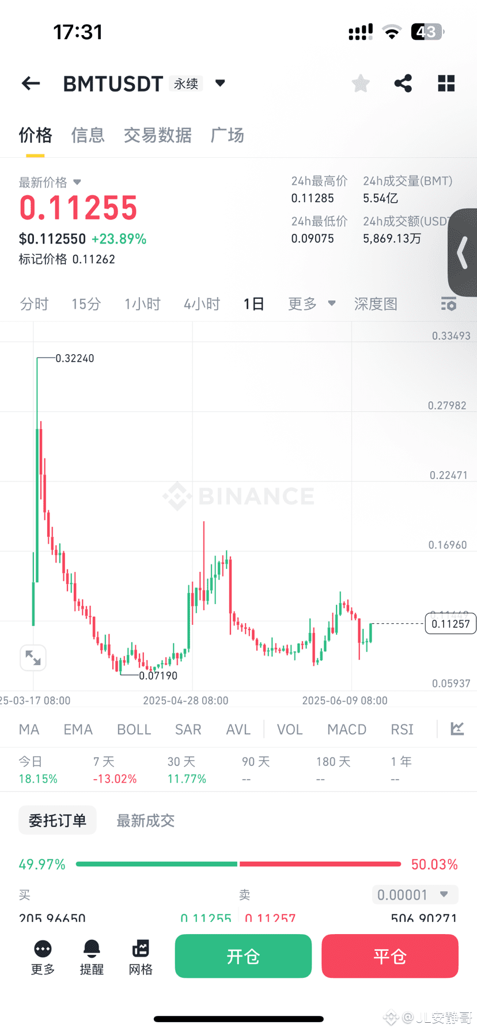Tap the 标记价格 0.11262 mark price

(67, 259)
